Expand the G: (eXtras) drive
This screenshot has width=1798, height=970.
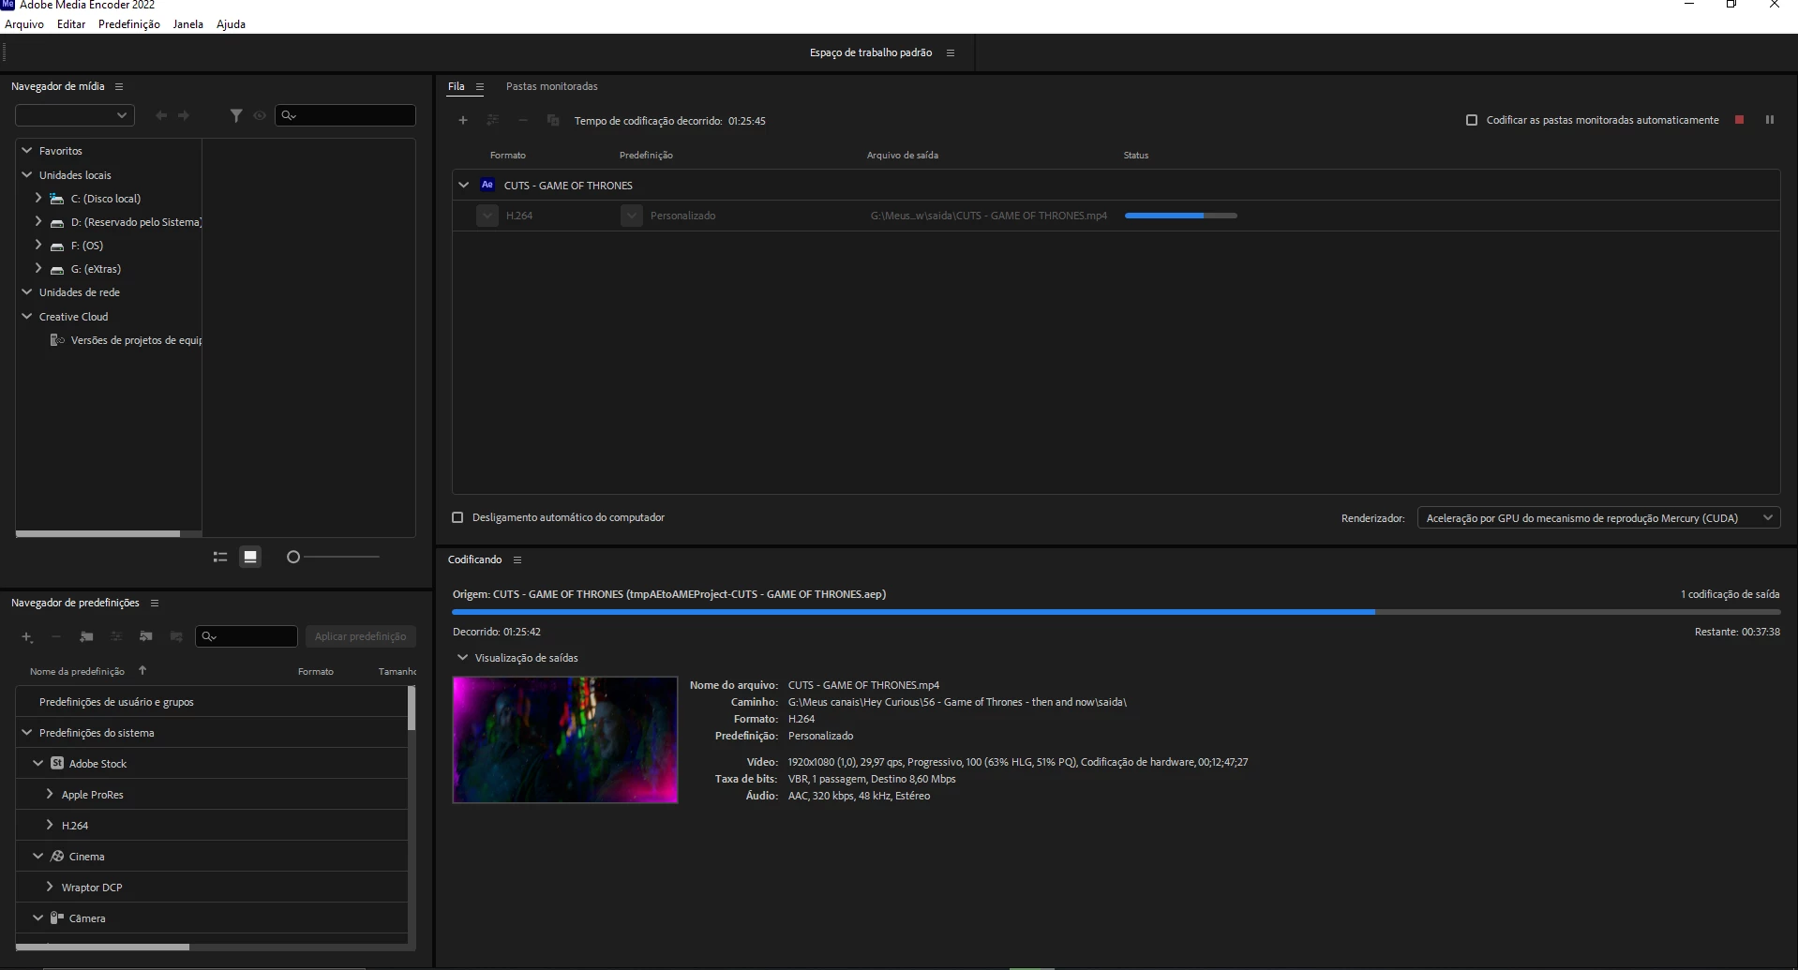click(38, 268)
